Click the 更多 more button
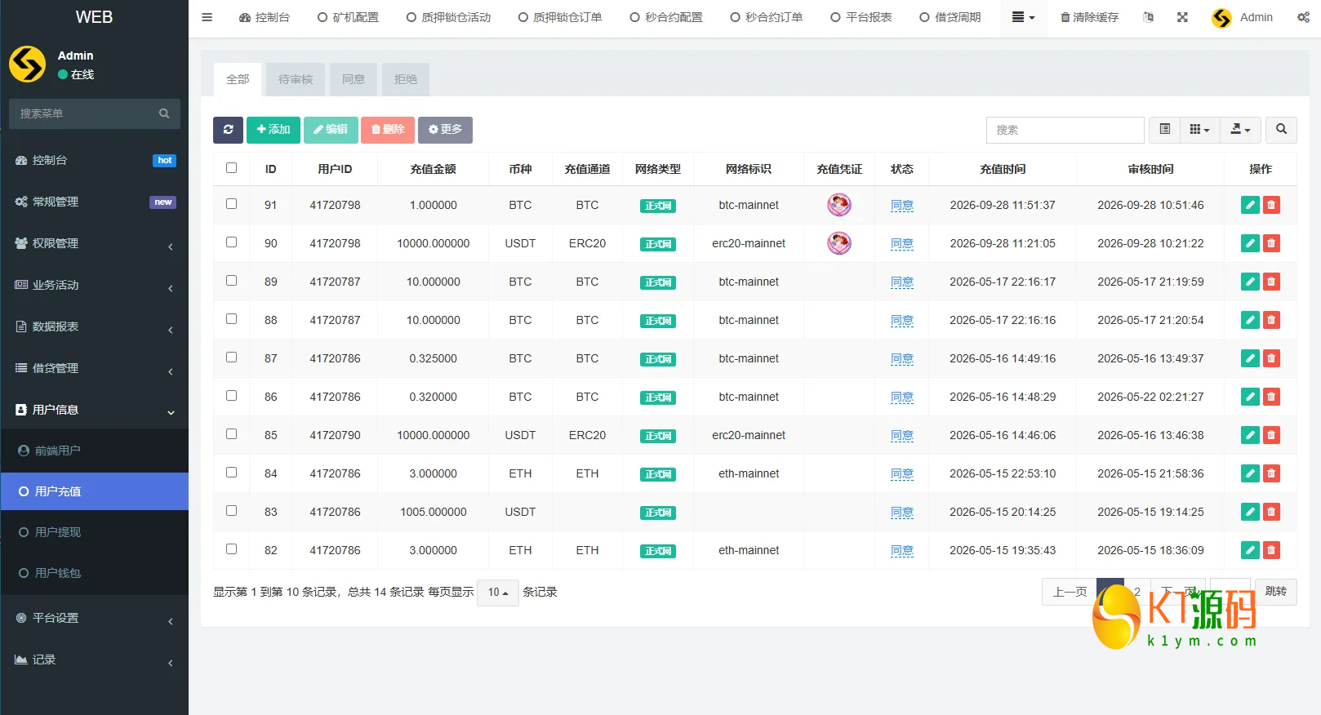The height and width of the screenshot is (715, 1321). tap(445, 130)
